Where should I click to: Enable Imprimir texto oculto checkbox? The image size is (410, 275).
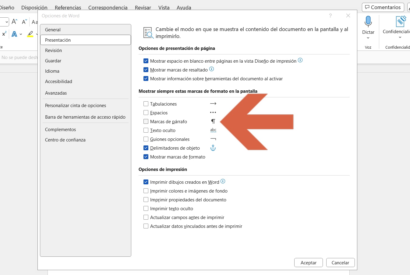[146, 208]
